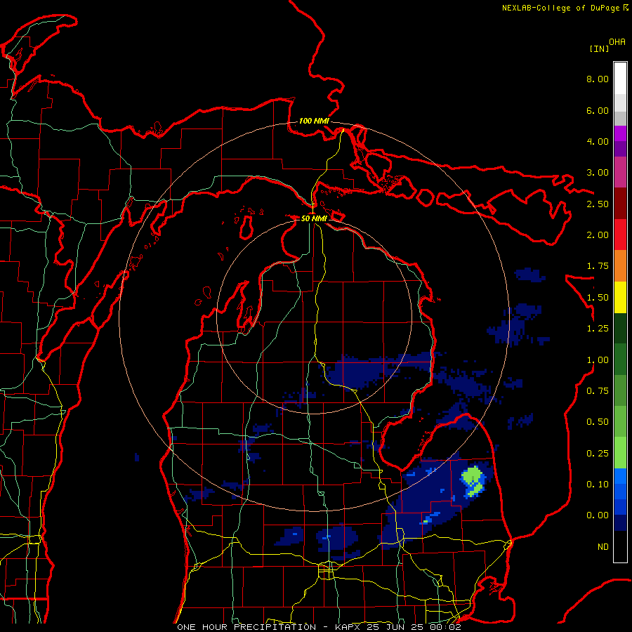Click the 0.10 legend value

pyautogui.click(x=598, y=485)
